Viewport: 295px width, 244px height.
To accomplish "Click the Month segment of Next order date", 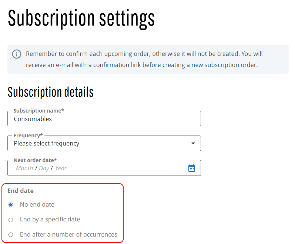I will (24, 168).
